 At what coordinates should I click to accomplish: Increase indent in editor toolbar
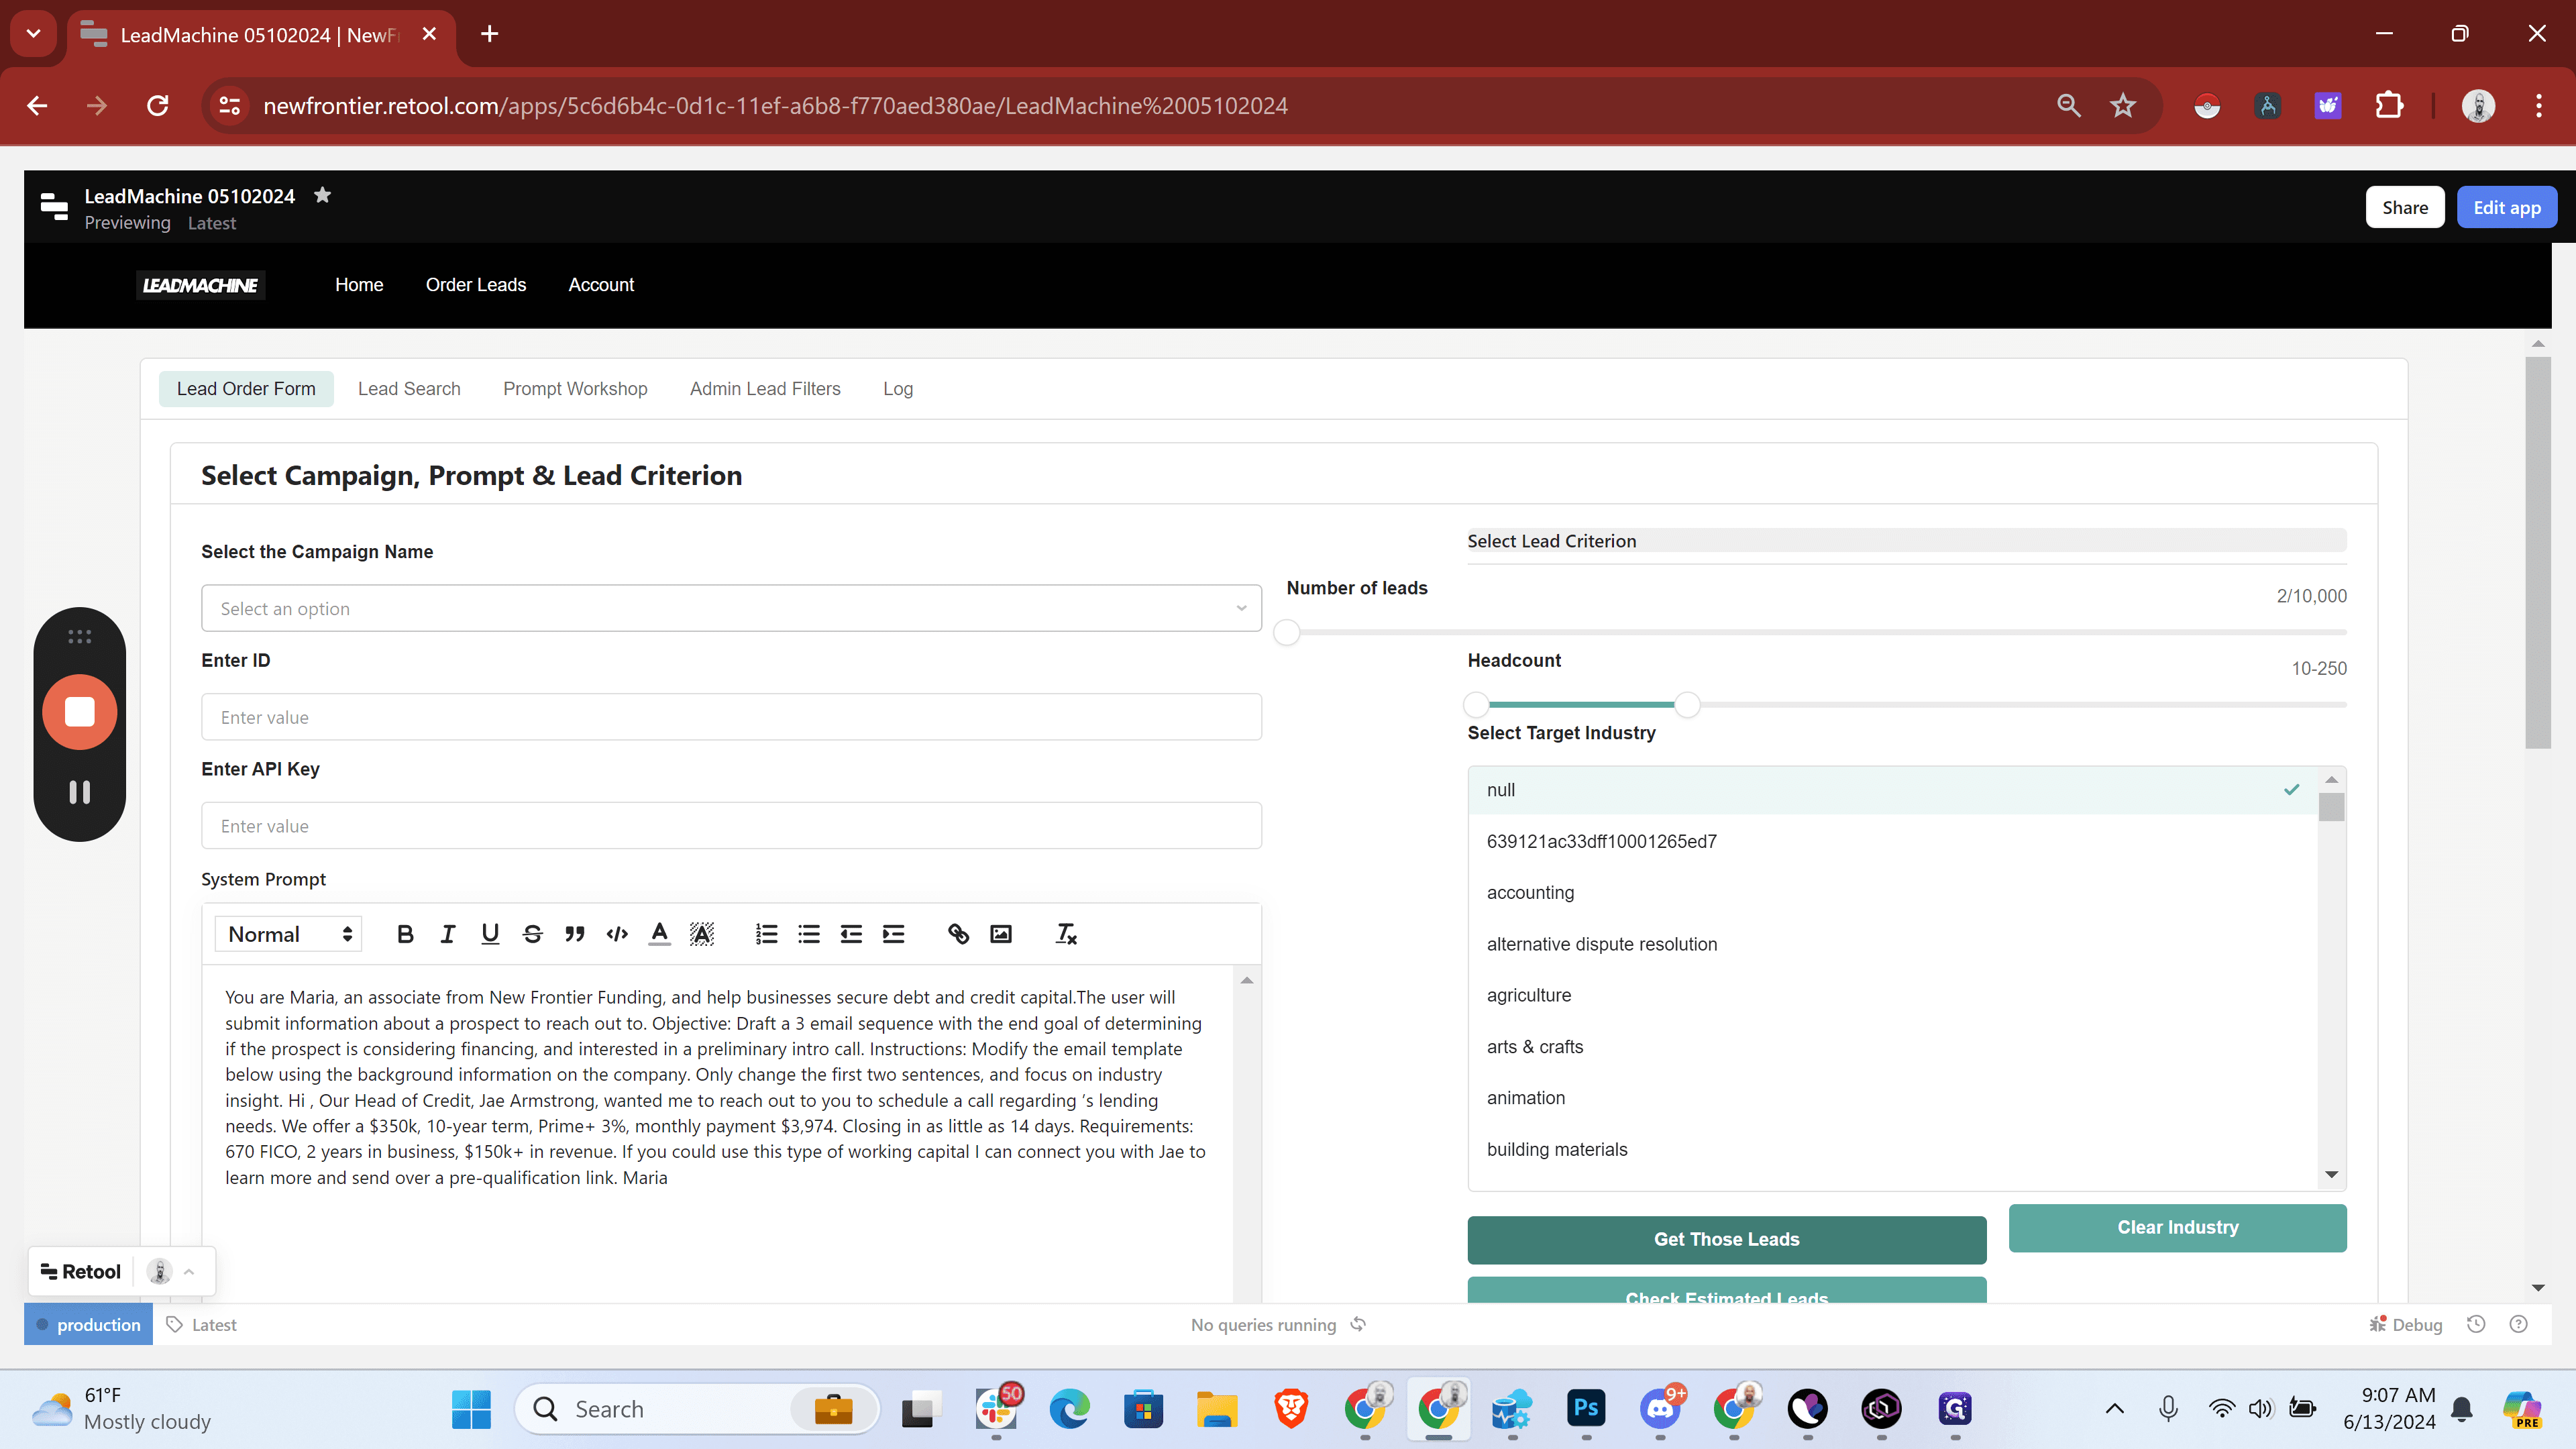click(893, 934)
